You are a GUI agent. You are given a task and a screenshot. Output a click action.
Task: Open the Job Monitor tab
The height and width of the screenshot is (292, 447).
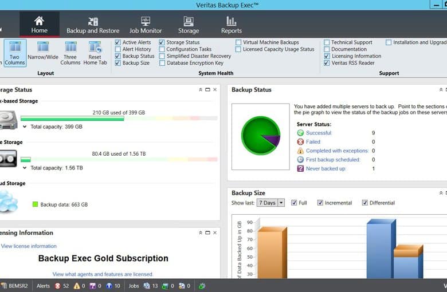tap(146, 25)
